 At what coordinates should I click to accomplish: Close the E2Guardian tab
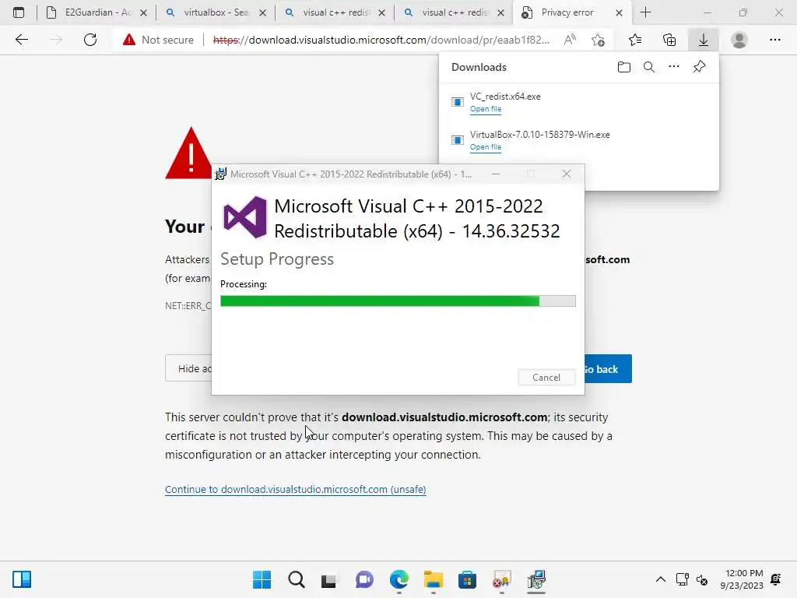[144, 12]
